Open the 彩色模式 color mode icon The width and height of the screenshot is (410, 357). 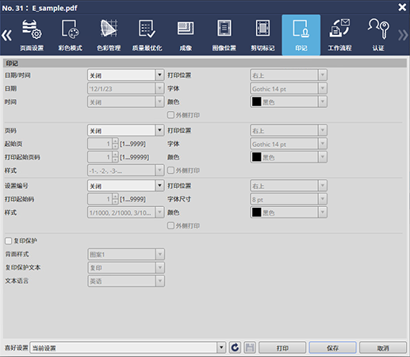(x=70, y=35)
